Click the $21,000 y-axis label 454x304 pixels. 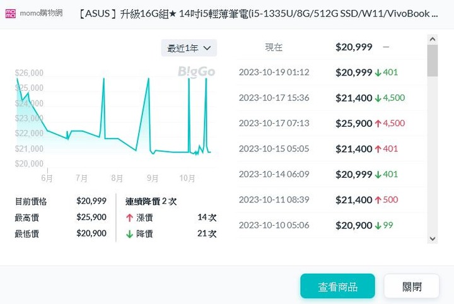pyautogui.click(x=29, y=148)
